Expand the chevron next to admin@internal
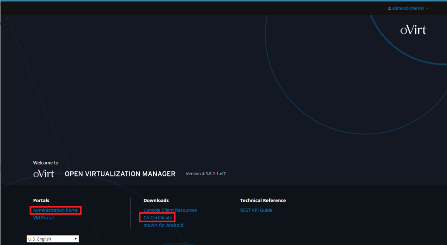 click(x=427, y=8)
